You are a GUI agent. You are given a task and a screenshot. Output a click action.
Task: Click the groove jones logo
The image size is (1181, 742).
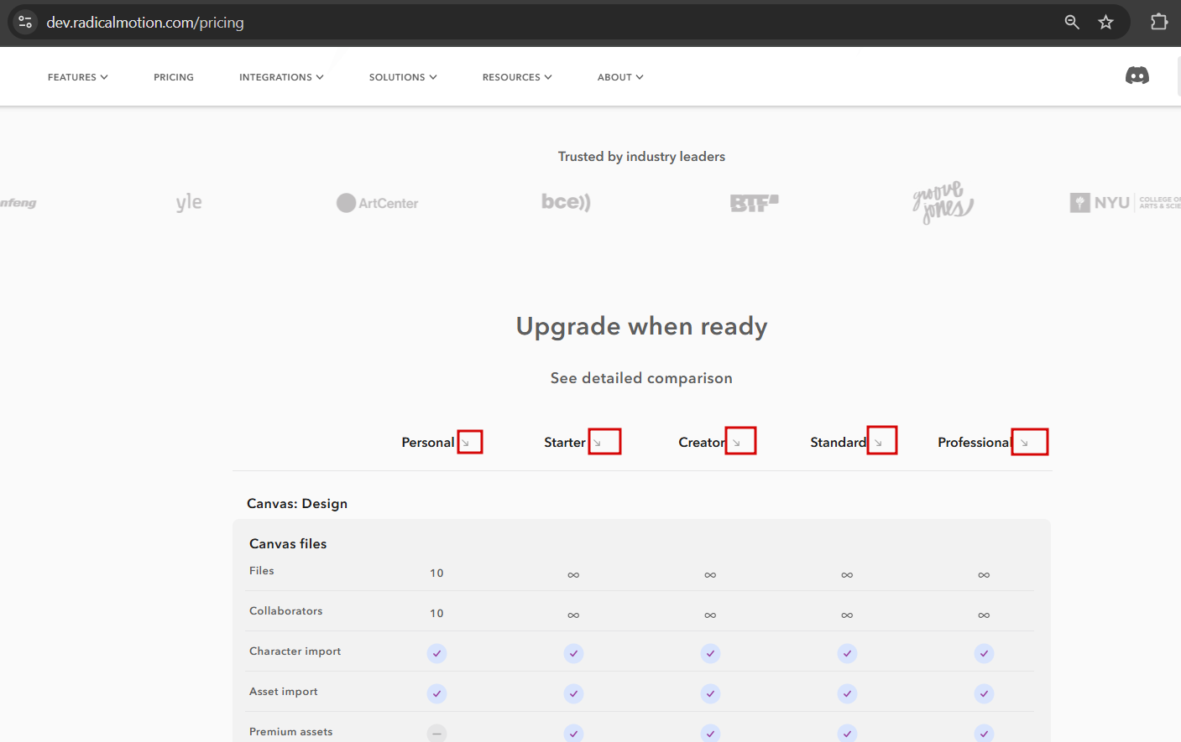click(943, 202)
